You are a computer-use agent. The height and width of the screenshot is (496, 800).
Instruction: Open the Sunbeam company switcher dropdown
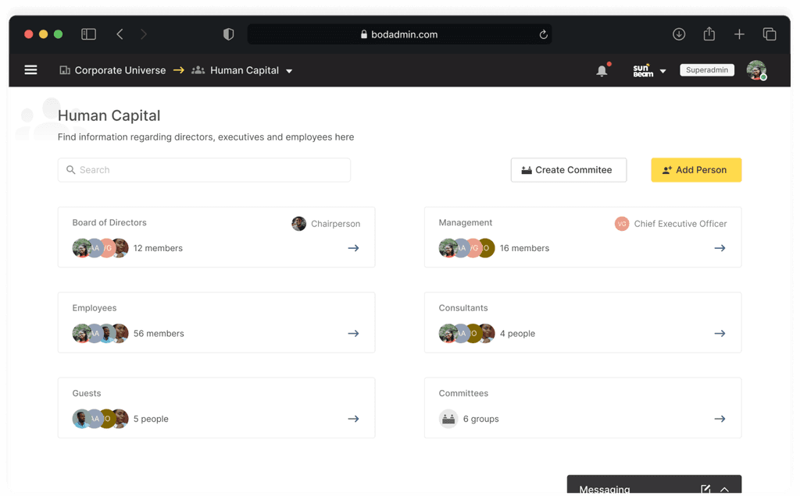[662, 71]
